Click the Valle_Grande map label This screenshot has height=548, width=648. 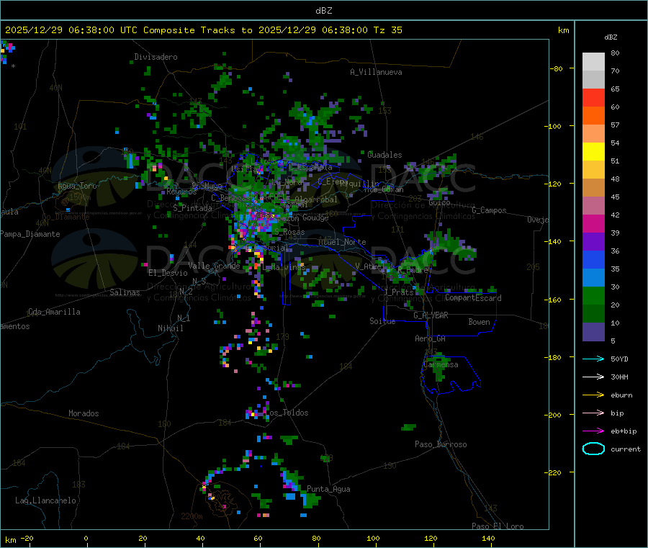(214, 265)
